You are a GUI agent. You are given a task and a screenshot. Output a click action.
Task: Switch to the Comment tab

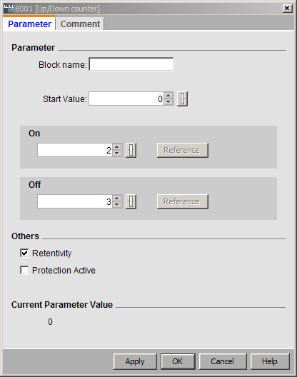(x=80, y=24)
